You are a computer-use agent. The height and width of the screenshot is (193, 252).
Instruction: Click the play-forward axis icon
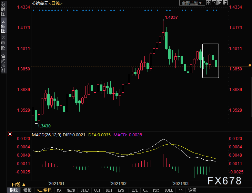point(220,3)
